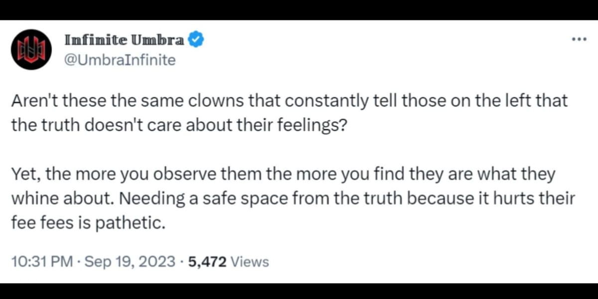Screen dimensions: 598x299
Task: Open the tweet options with the ellipsis icon
Action: [579, 39]
